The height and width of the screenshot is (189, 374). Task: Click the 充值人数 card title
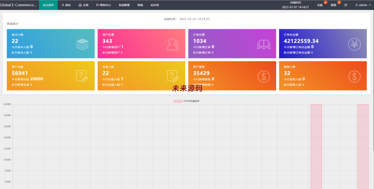[x=108, y=67]
